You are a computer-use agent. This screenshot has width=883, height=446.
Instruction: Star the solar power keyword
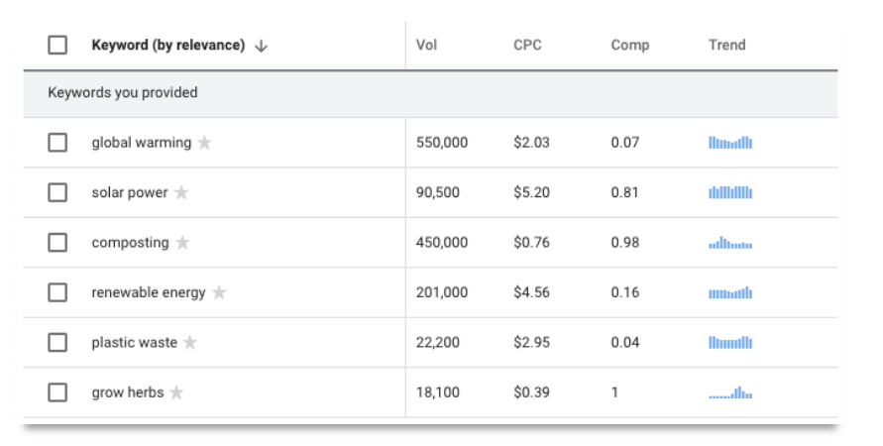[181, 192]
